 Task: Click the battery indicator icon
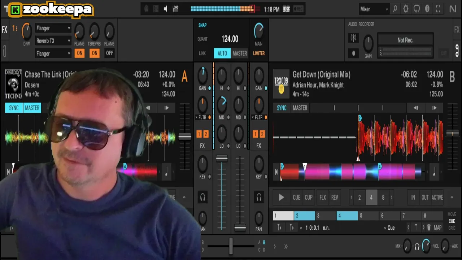(x=286, y=9)
